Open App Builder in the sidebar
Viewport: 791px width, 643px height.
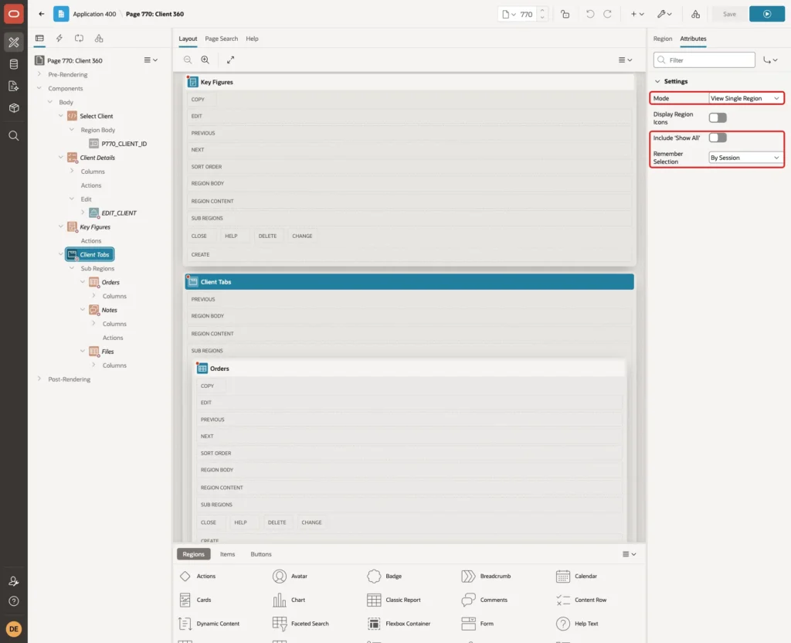[14, 43]
